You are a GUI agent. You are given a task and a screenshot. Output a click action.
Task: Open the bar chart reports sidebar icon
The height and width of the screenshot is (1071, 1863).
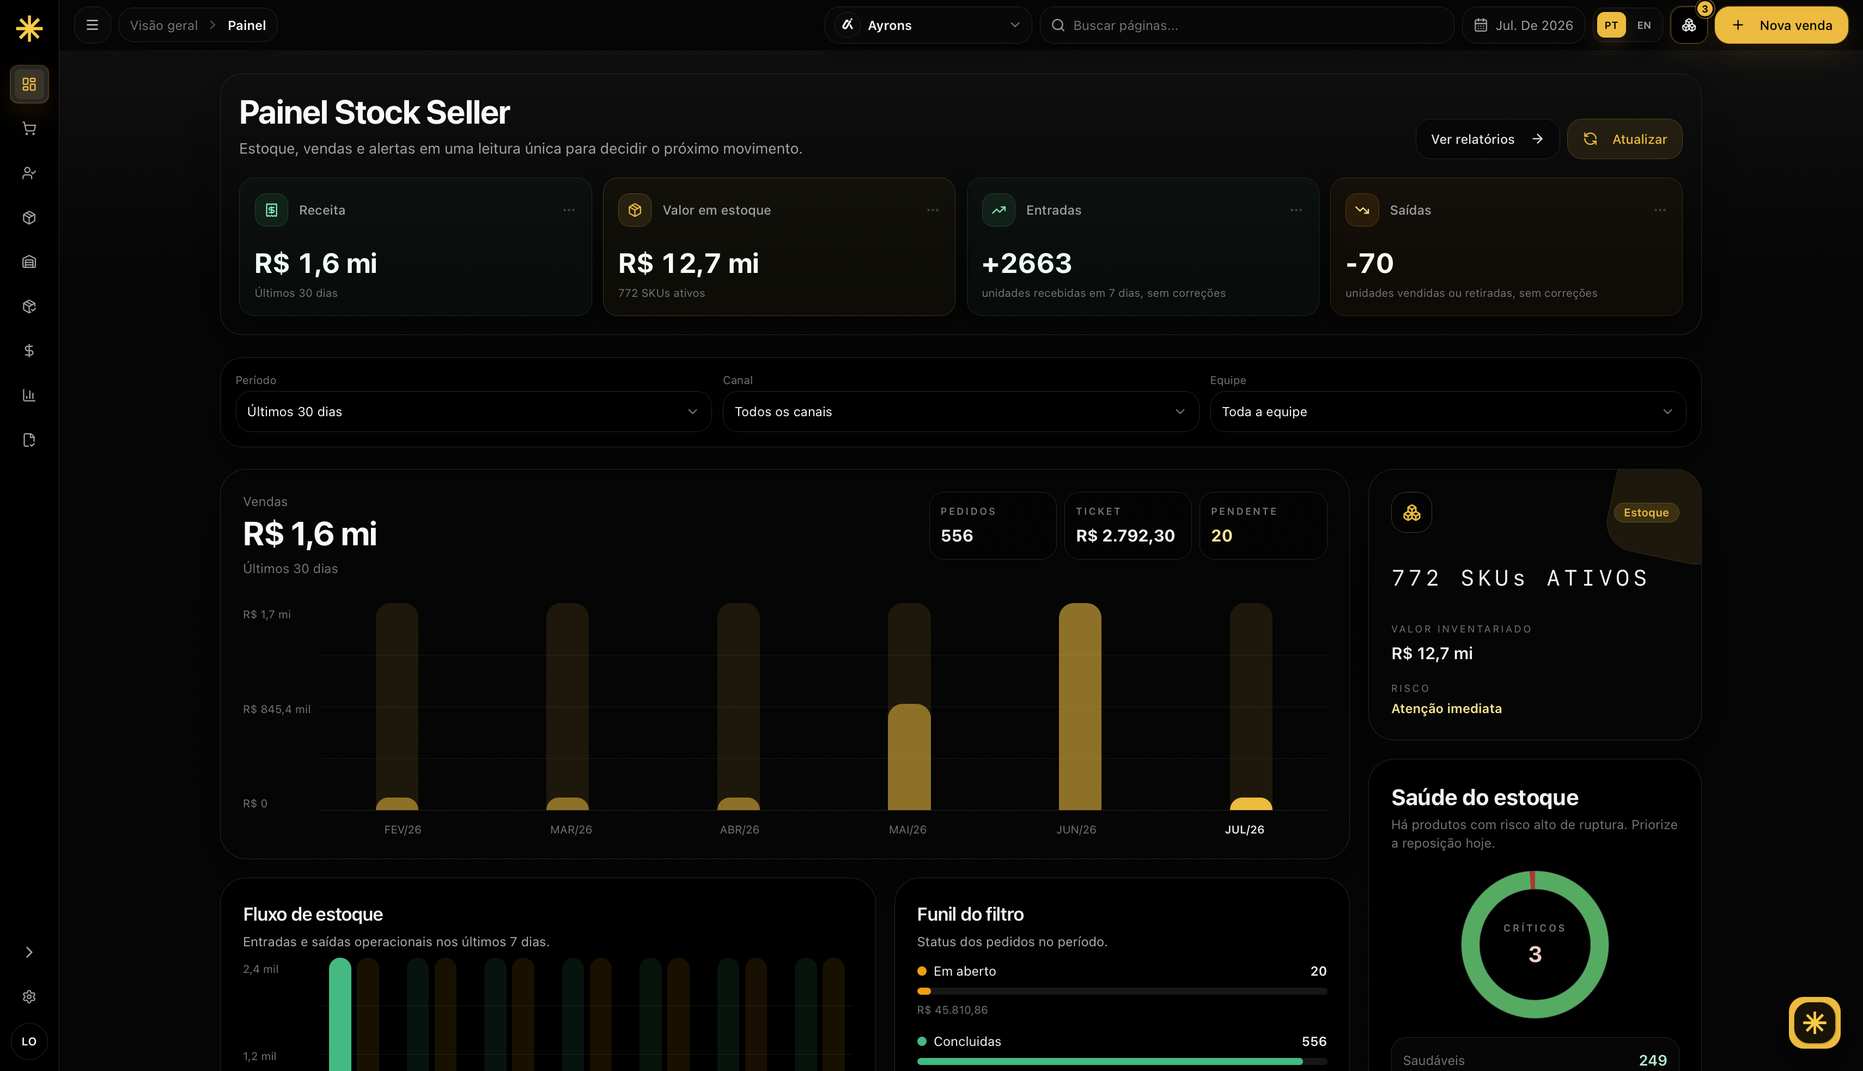[29, 395]
